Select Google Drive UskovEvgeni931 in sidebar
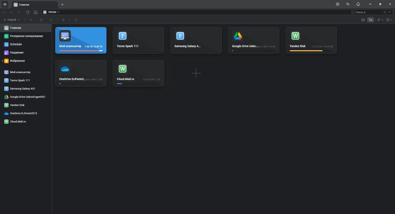Screen dimensions: 395x214 [x=26, y=97]
